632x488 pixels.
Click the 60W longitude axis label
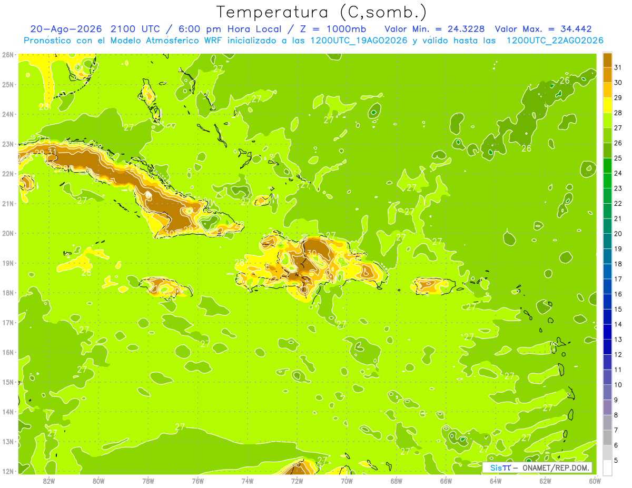pyautogui.click(x=595, y=481)
